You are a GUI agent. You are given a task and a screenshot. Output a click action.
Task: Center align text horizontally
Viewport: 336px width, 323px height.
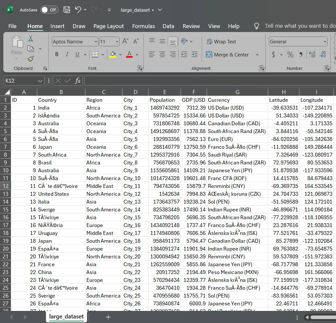162,54
